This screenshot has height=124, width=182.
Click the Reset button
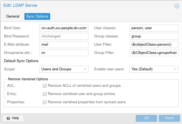point(169,118)
